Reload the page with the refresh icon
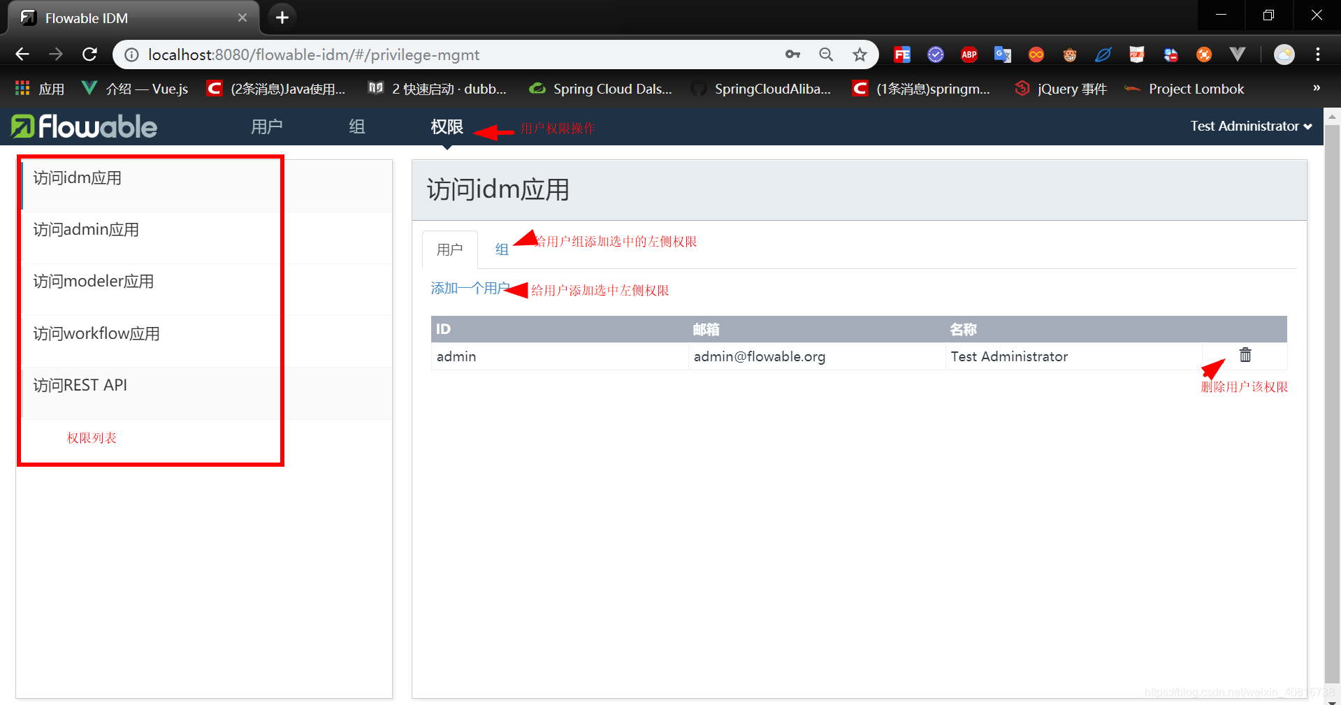 click(x=89, y=54)
